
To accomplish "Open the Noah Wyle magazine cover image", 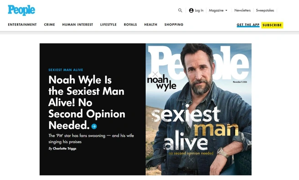I will tap(199, 109).
